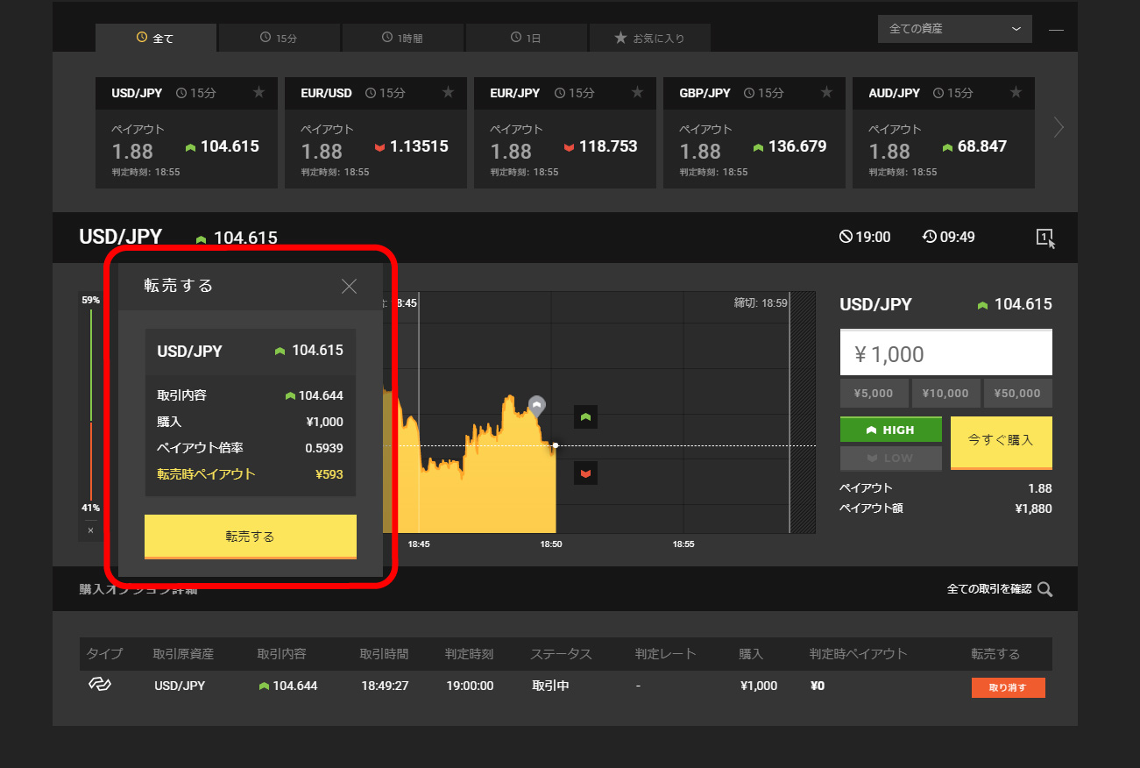Favorite the EUR/JPY card star
Image resolution: width=1140 pixels, height=768 pixels.
(637, 92)
